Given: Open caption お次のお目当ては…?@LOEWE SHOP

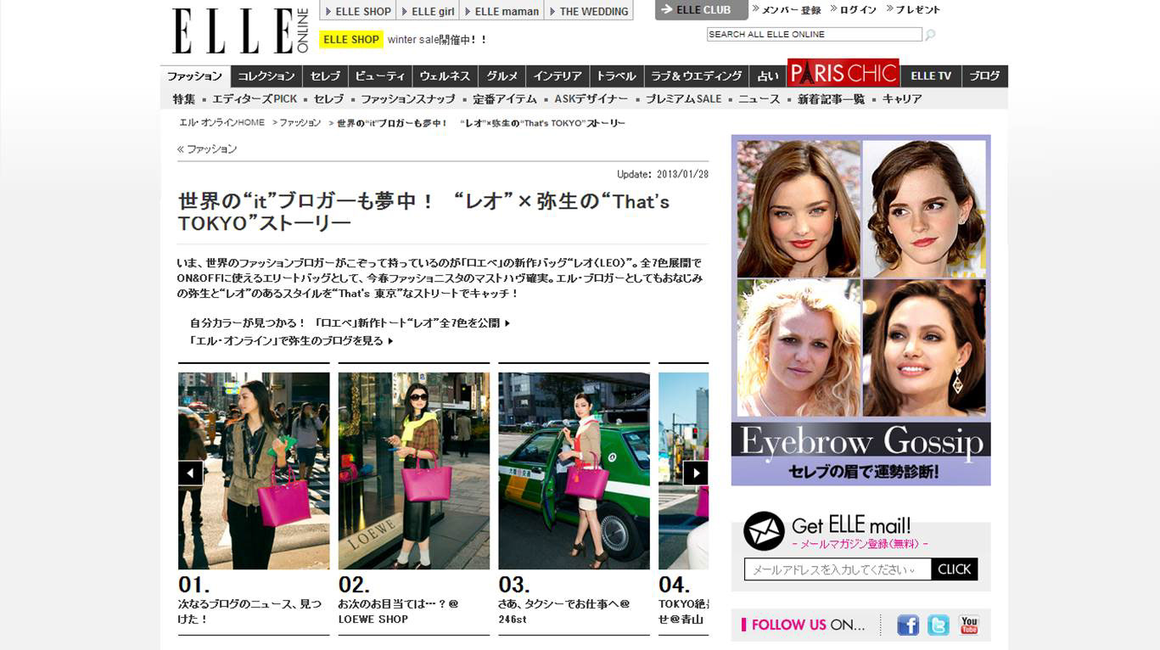Looking at the screenshot, I should [399, 612].
